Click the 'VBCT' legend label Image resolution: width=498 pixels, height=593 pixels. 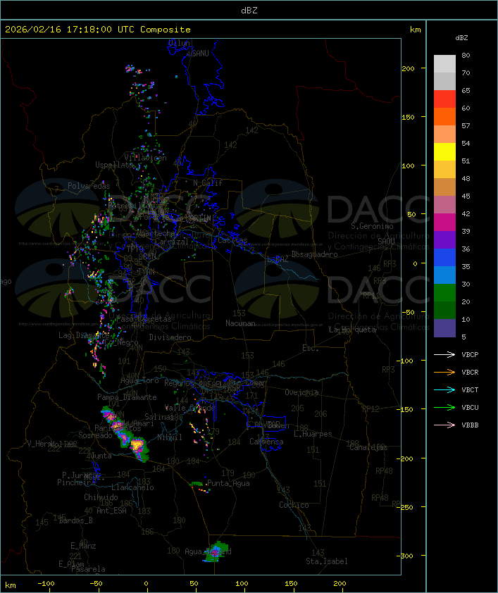pyautogui.click(x=470, y=390)
